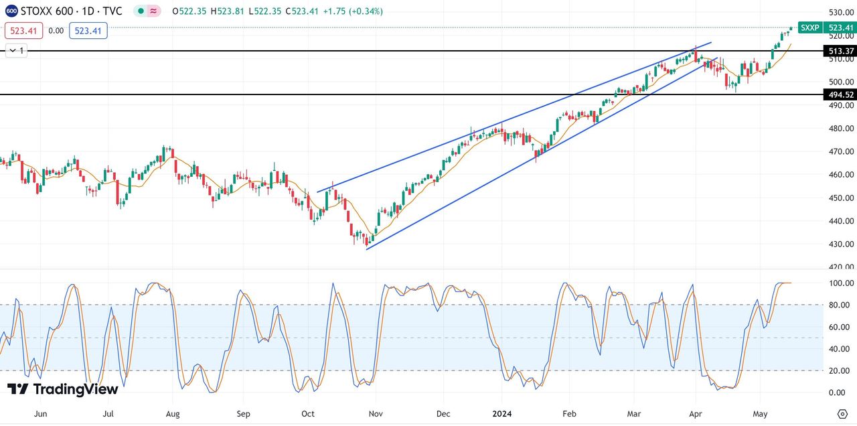Screen dimensions: 857x426
Task: Click the Jul label on time axis
Action: pos(108,414)
